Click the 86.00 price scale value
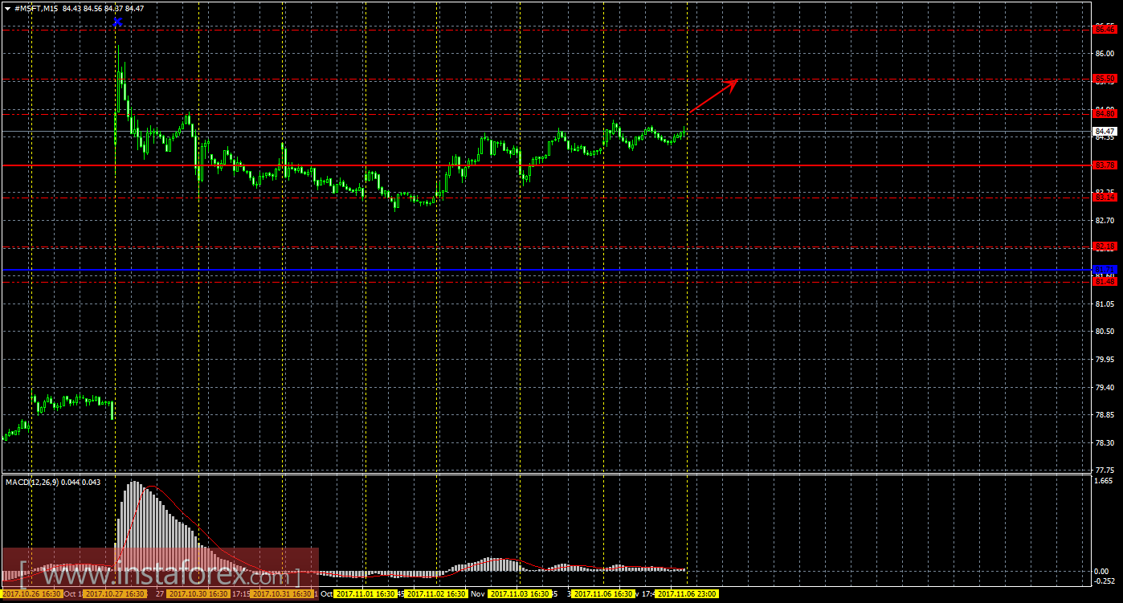The height and width of the screenshot is (603, 1123). tap(1105, 54)
